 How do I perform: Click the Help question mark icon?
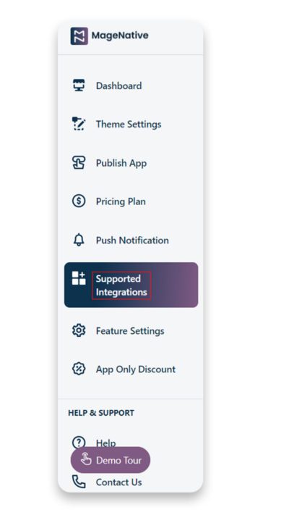(79, 442)
